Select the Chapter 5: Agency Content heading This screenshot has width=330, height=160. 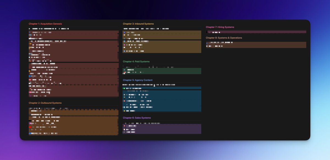pos(137,80)
